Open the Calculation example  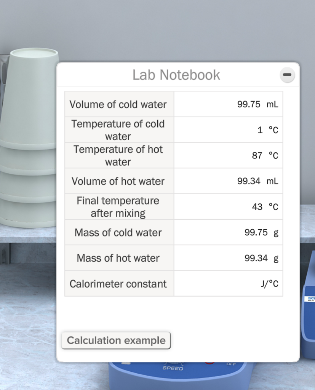pos(116,340)
